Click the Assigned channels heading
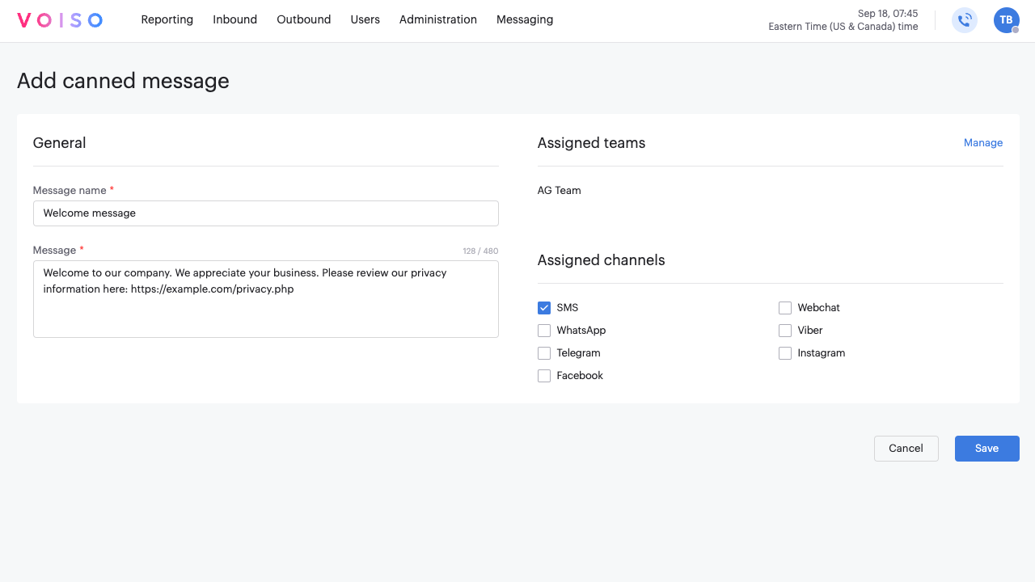The image size is (1035, 582). [602, 260]
